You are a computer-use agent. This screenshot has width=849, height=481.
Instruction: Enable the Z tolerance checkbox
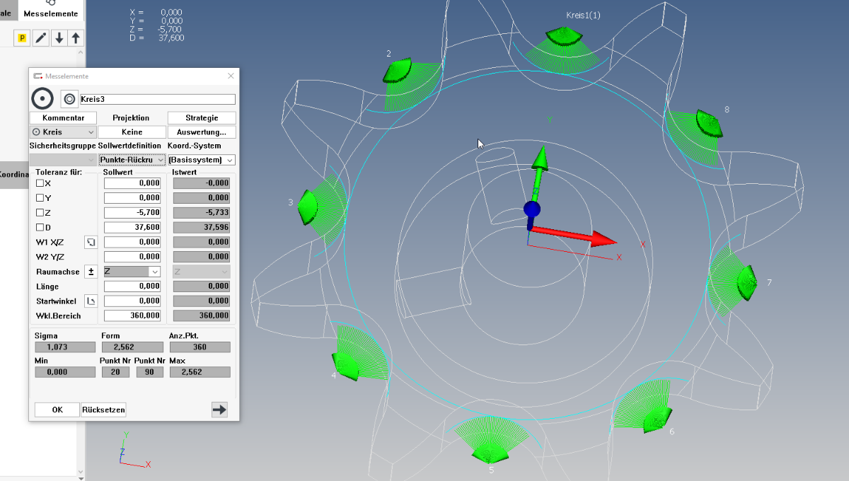40,213
